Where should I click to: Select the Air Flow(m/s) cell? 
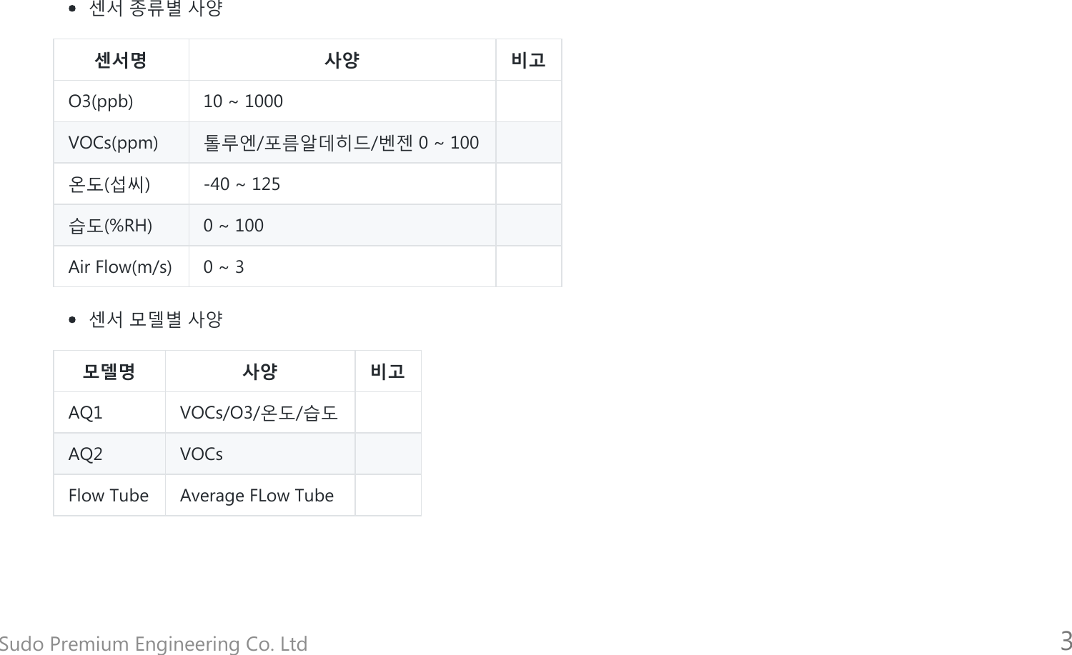[120, 267]
